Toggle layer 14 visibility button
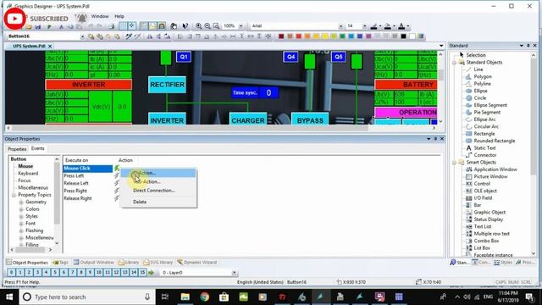This screenshot has height=305, width=542. coord(134,273)
